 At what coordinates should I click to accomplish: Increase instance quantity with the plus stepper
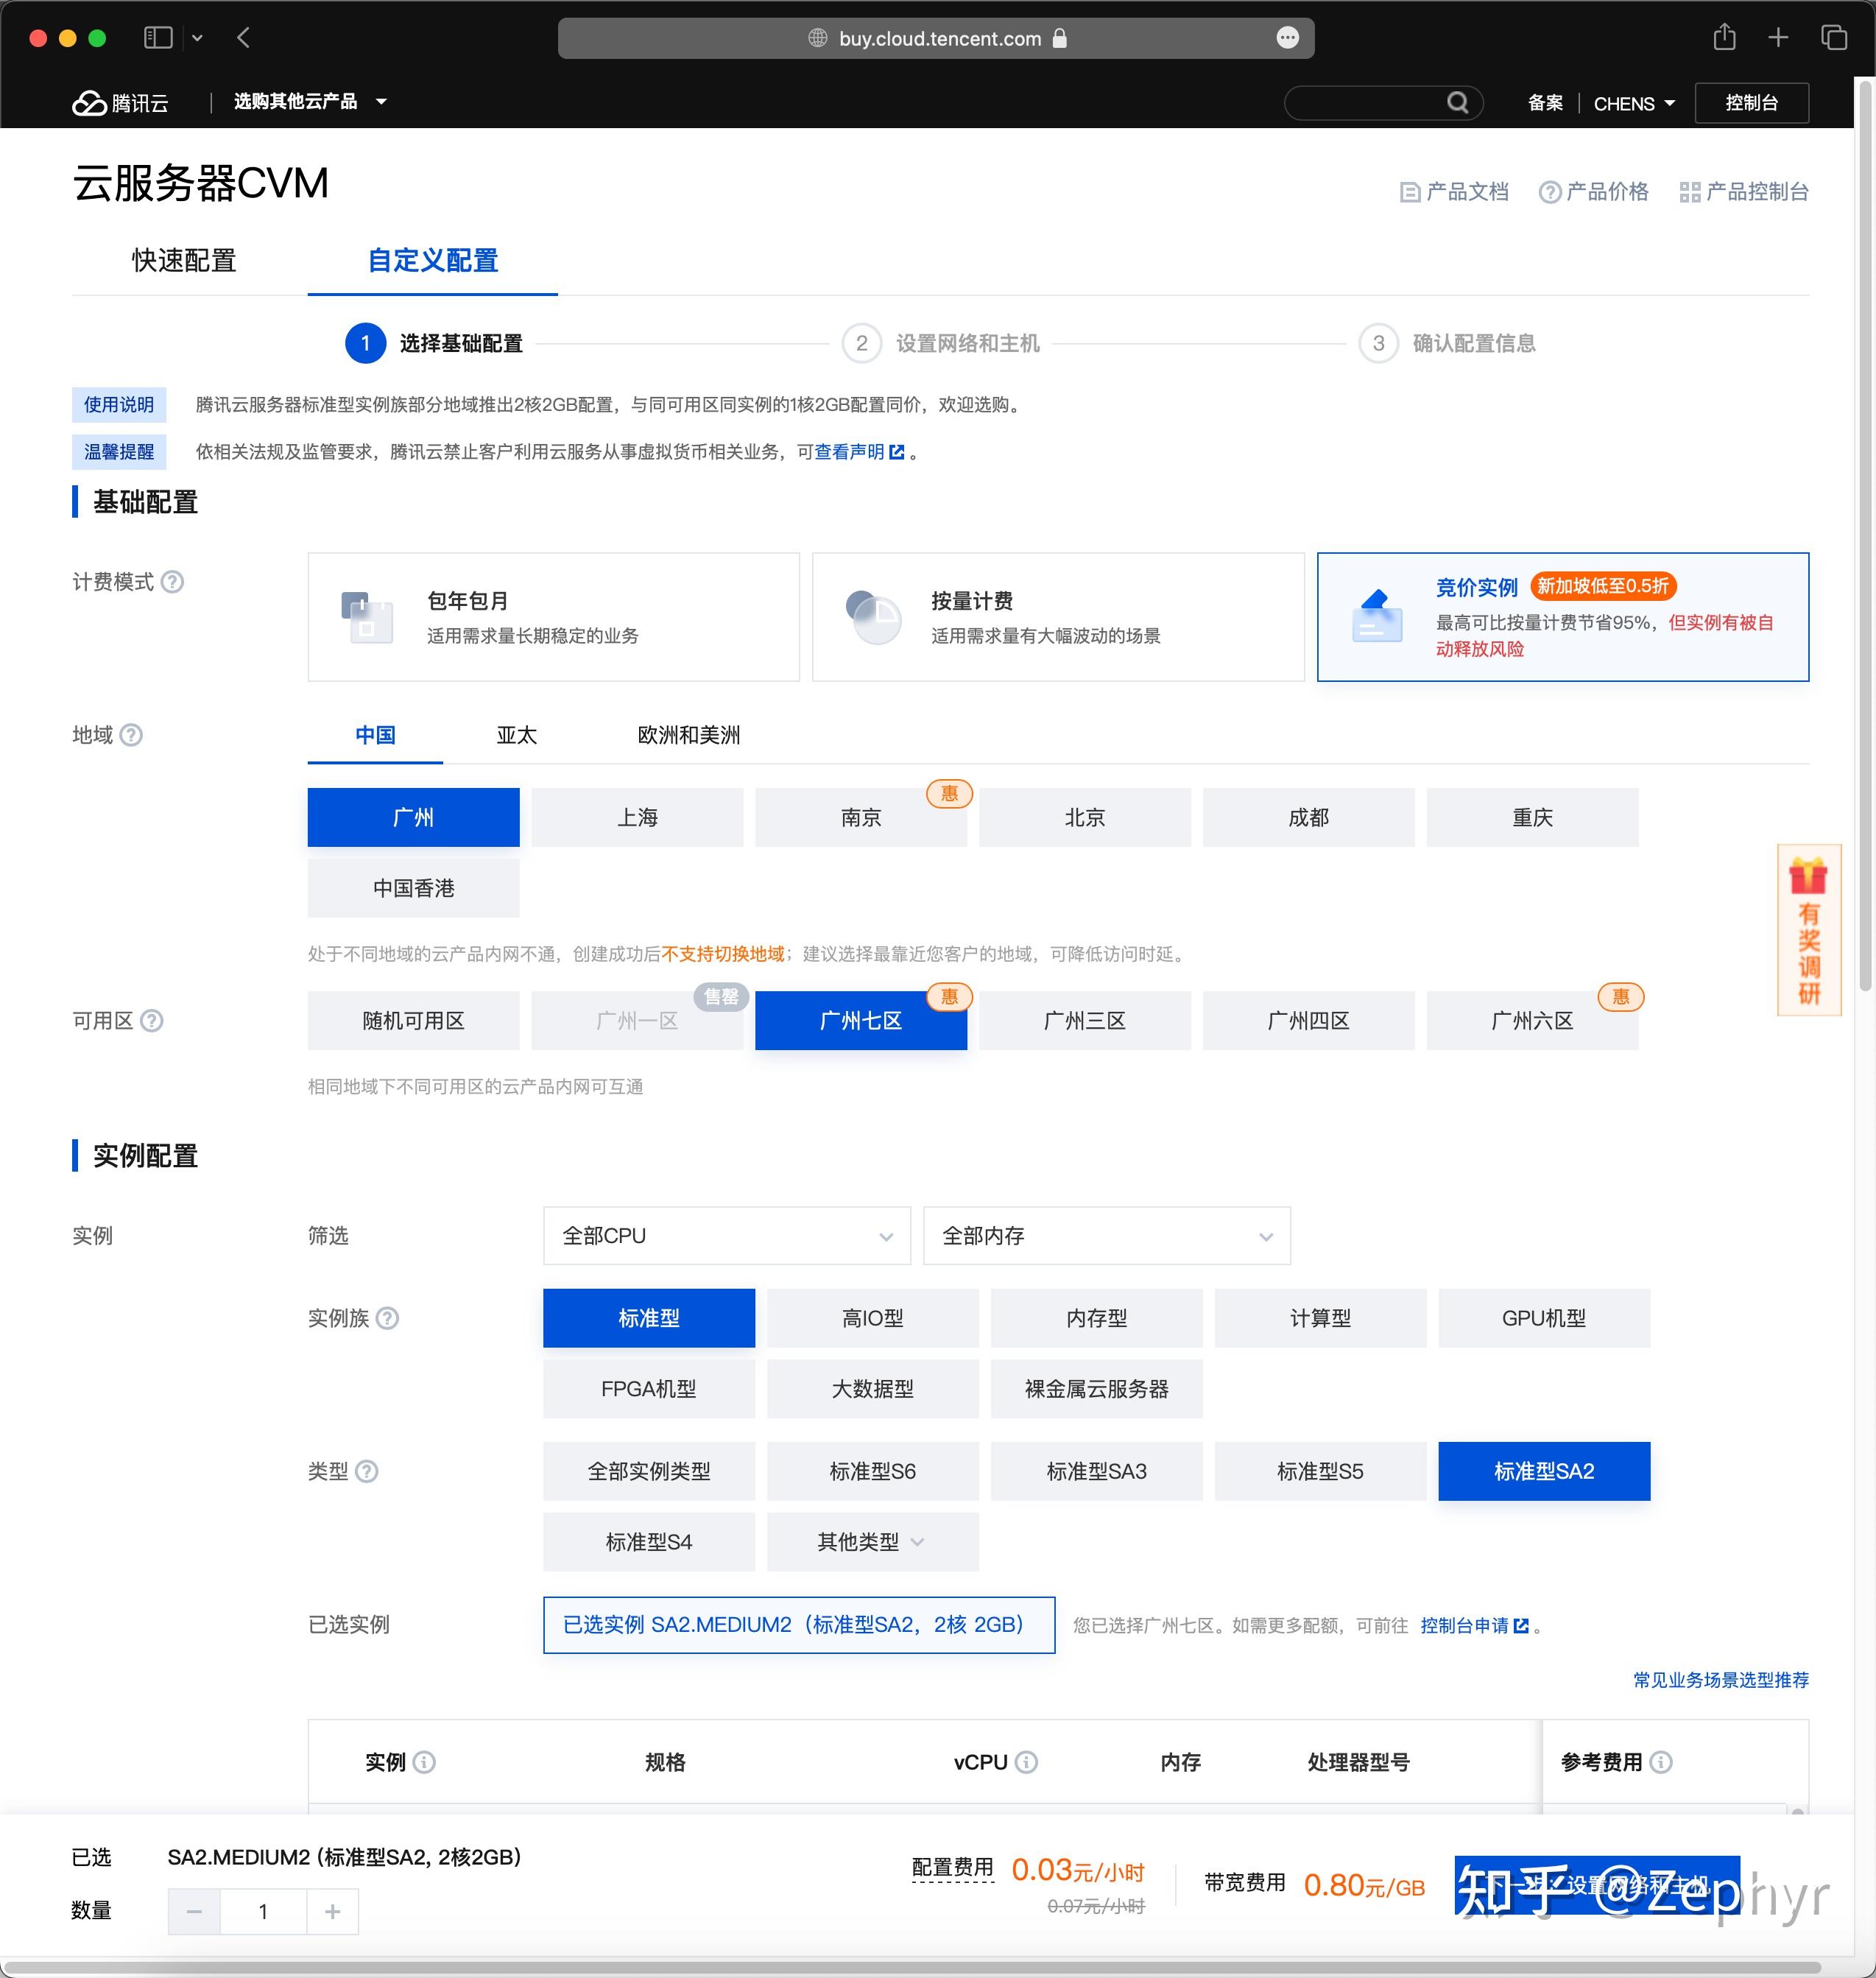coord(332,1911)
